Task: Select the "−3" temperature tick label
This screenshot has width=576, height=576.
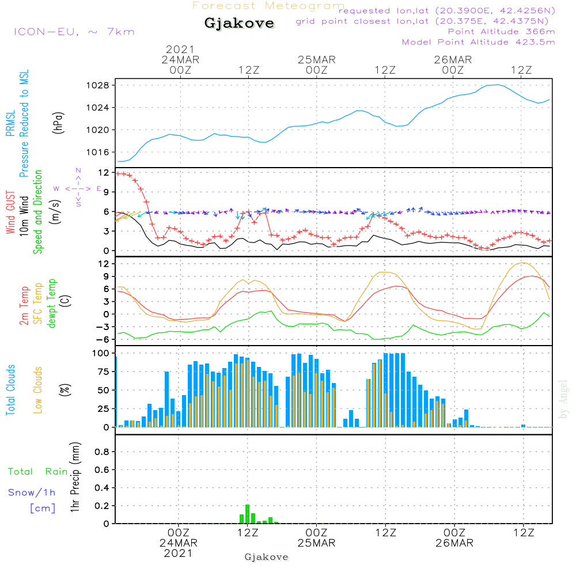Action: 103,327
